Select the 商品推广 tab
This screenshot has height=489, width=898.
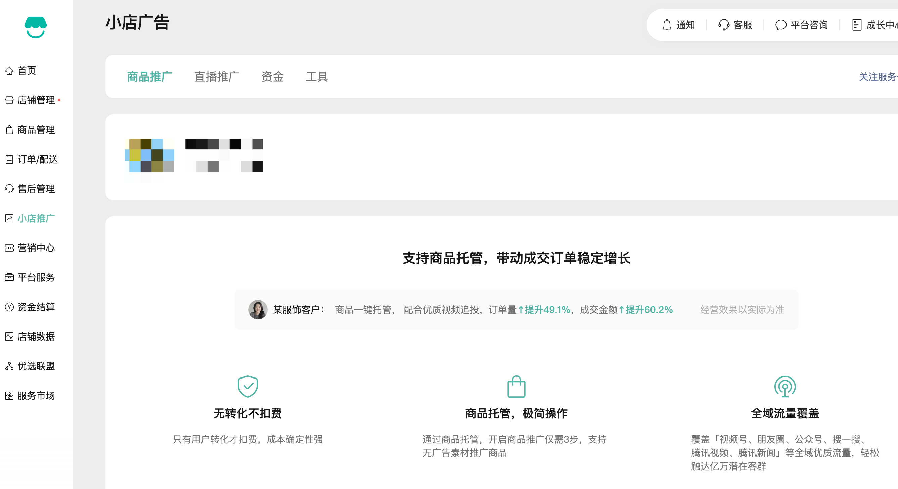point(149,77)
